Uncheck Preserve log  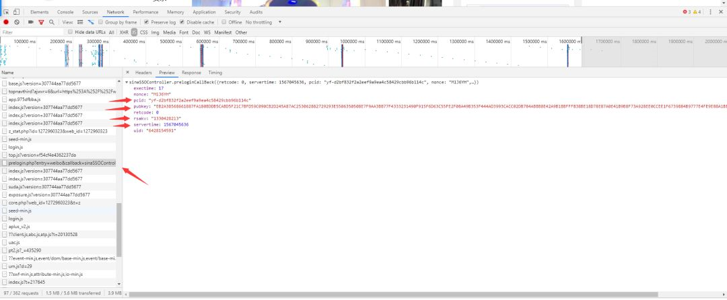pyautogui.click(x=147, y=22)
